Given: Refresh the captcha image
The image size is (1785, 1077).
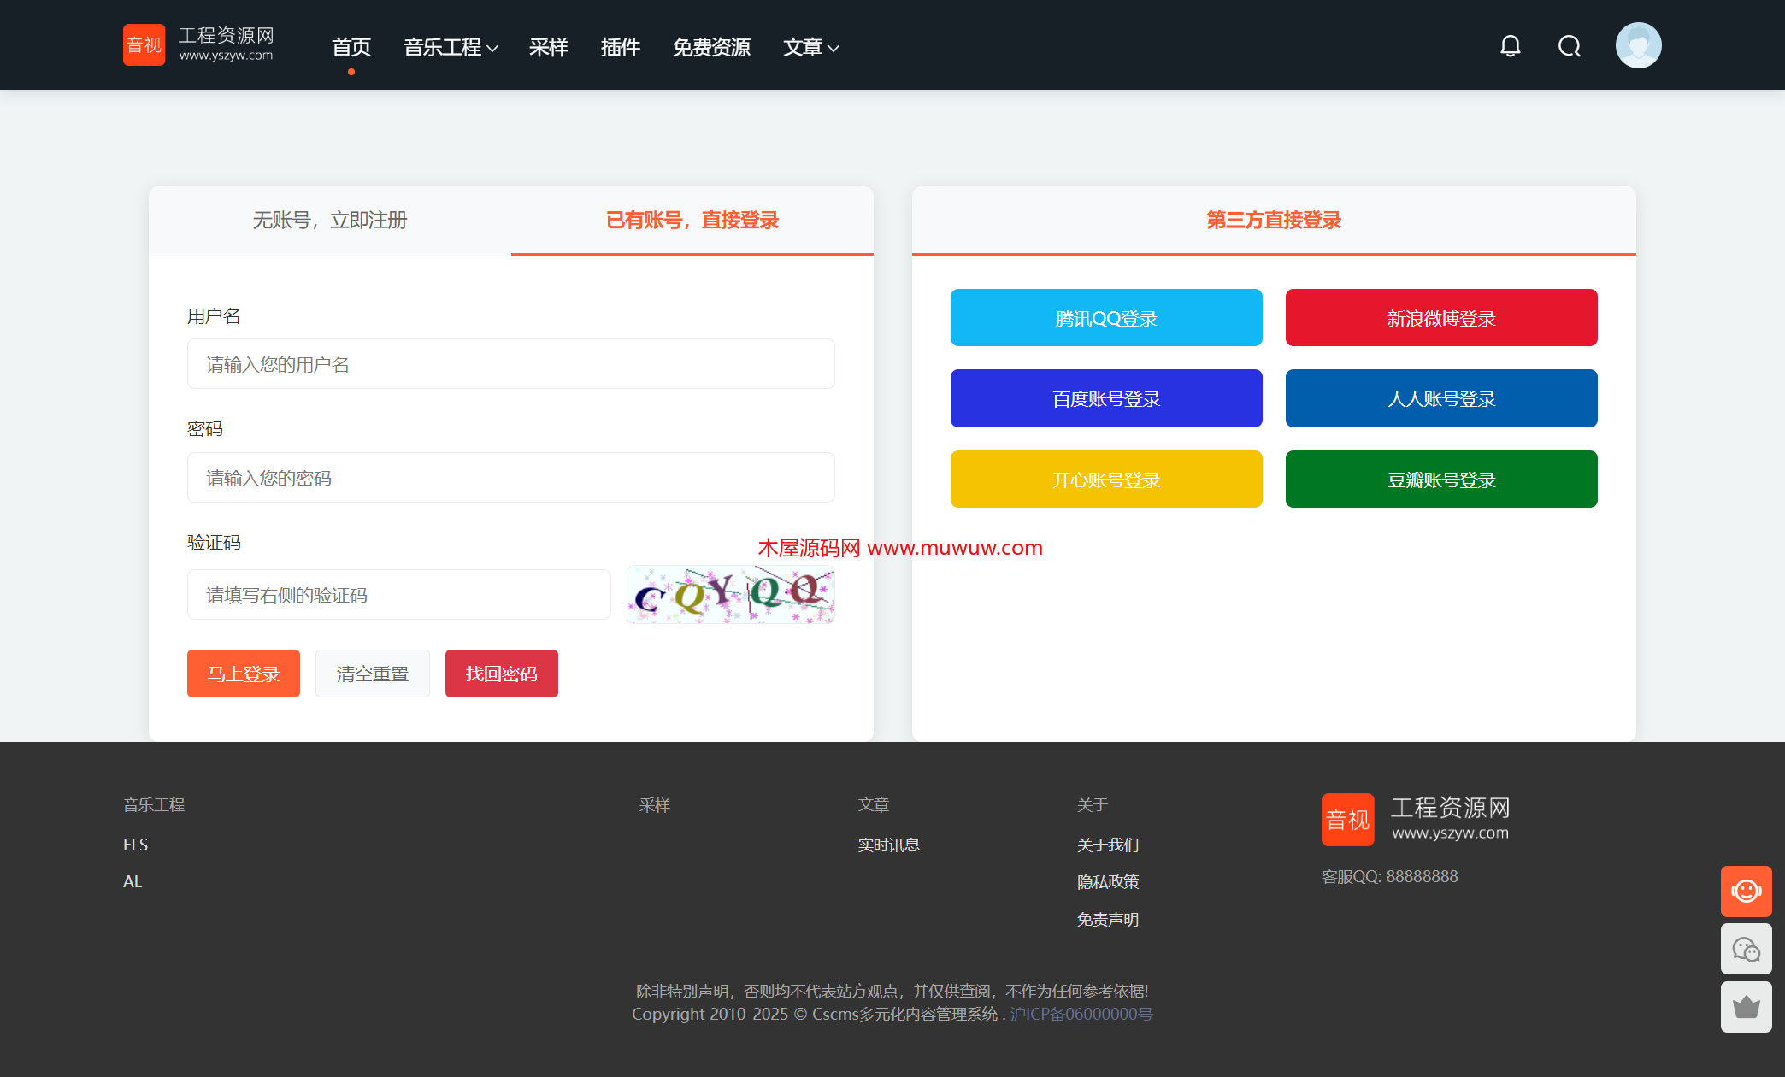Looking at the screenshot, I should click(x=730, y=594).
